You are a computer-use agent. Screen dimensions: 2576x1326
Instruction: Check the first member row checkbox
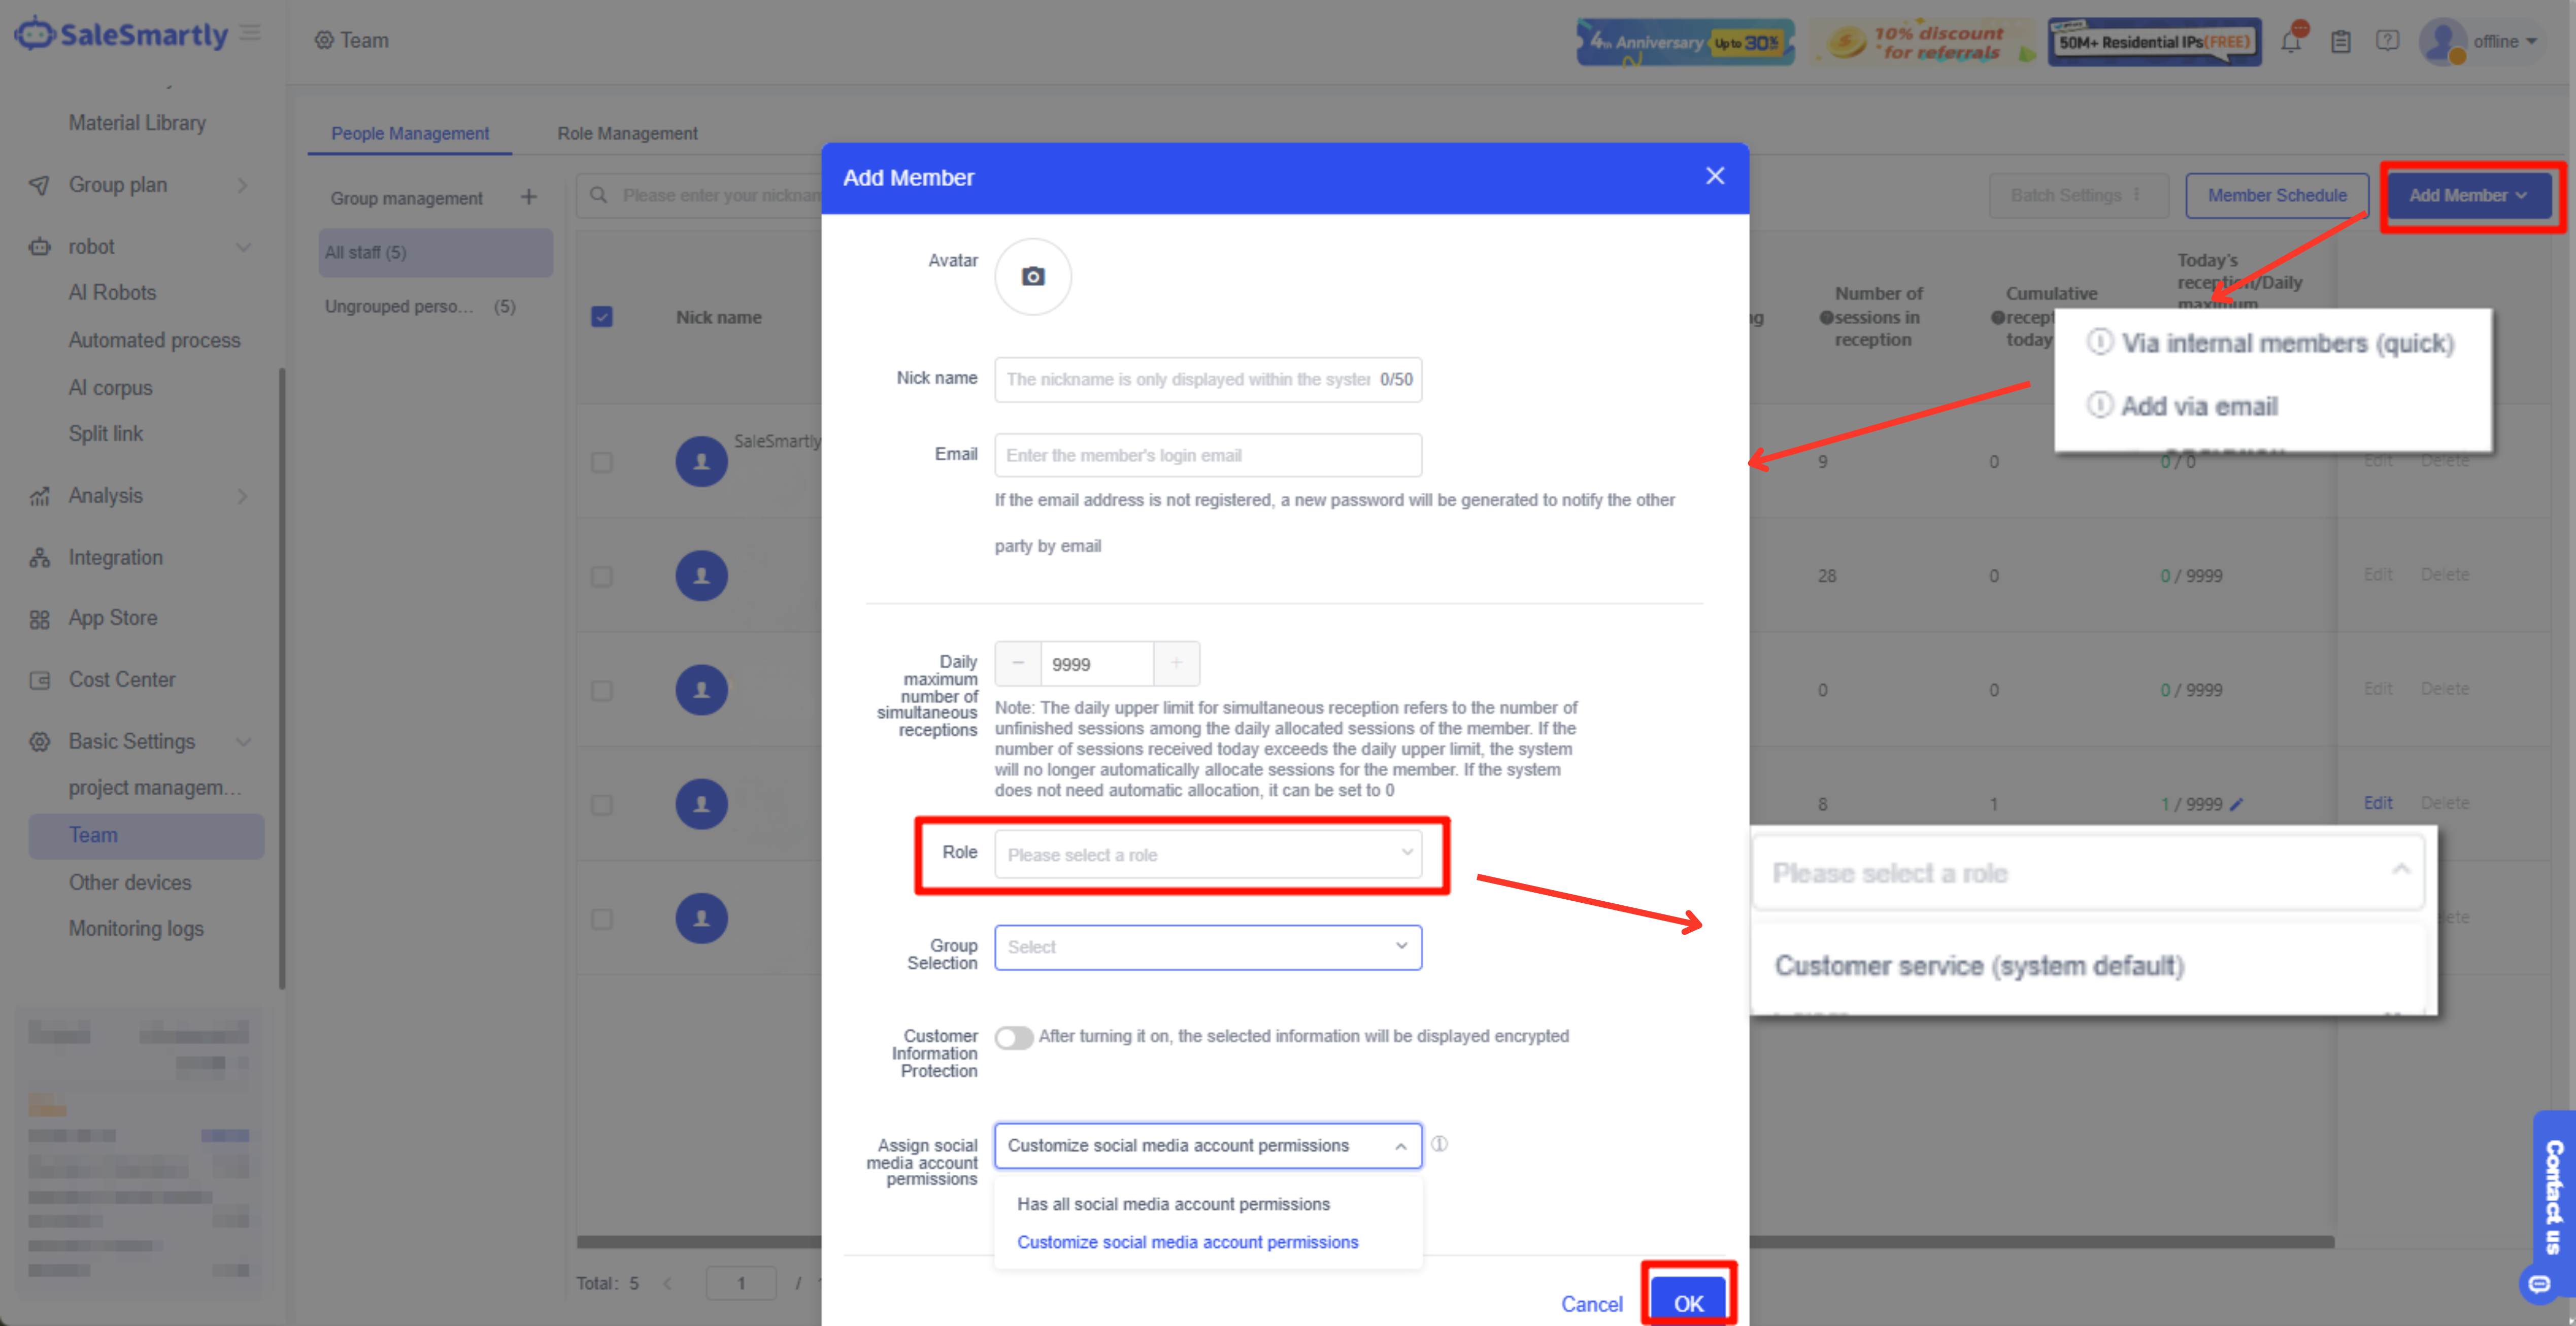[601, 462]
